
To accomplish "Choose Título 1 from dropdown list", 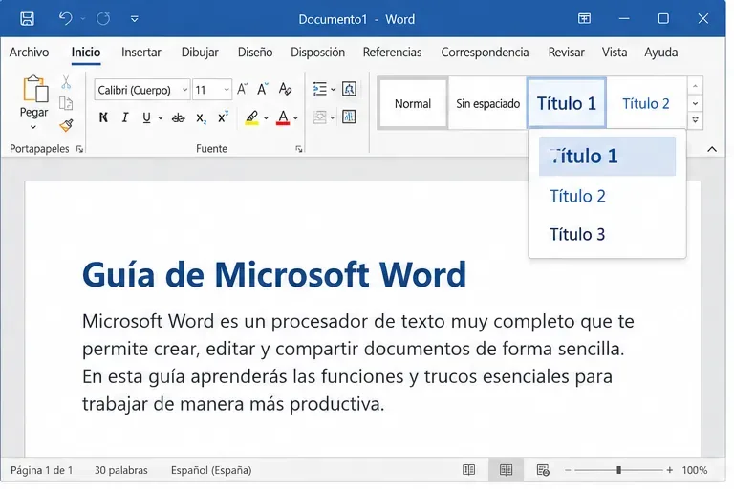I will coord(607,157).
